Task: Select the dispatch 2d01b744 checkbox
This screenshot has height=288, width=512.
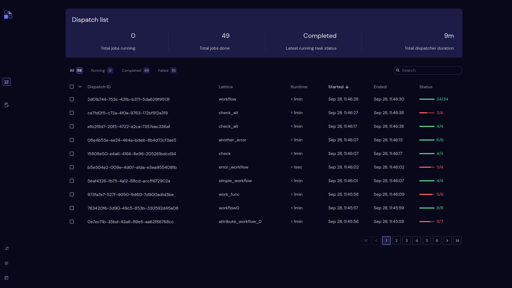Action: [72, 99]
